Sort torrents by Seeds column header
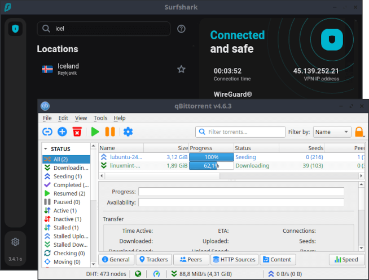This screenshot has height=280, width=369. [x=302, y=148]
